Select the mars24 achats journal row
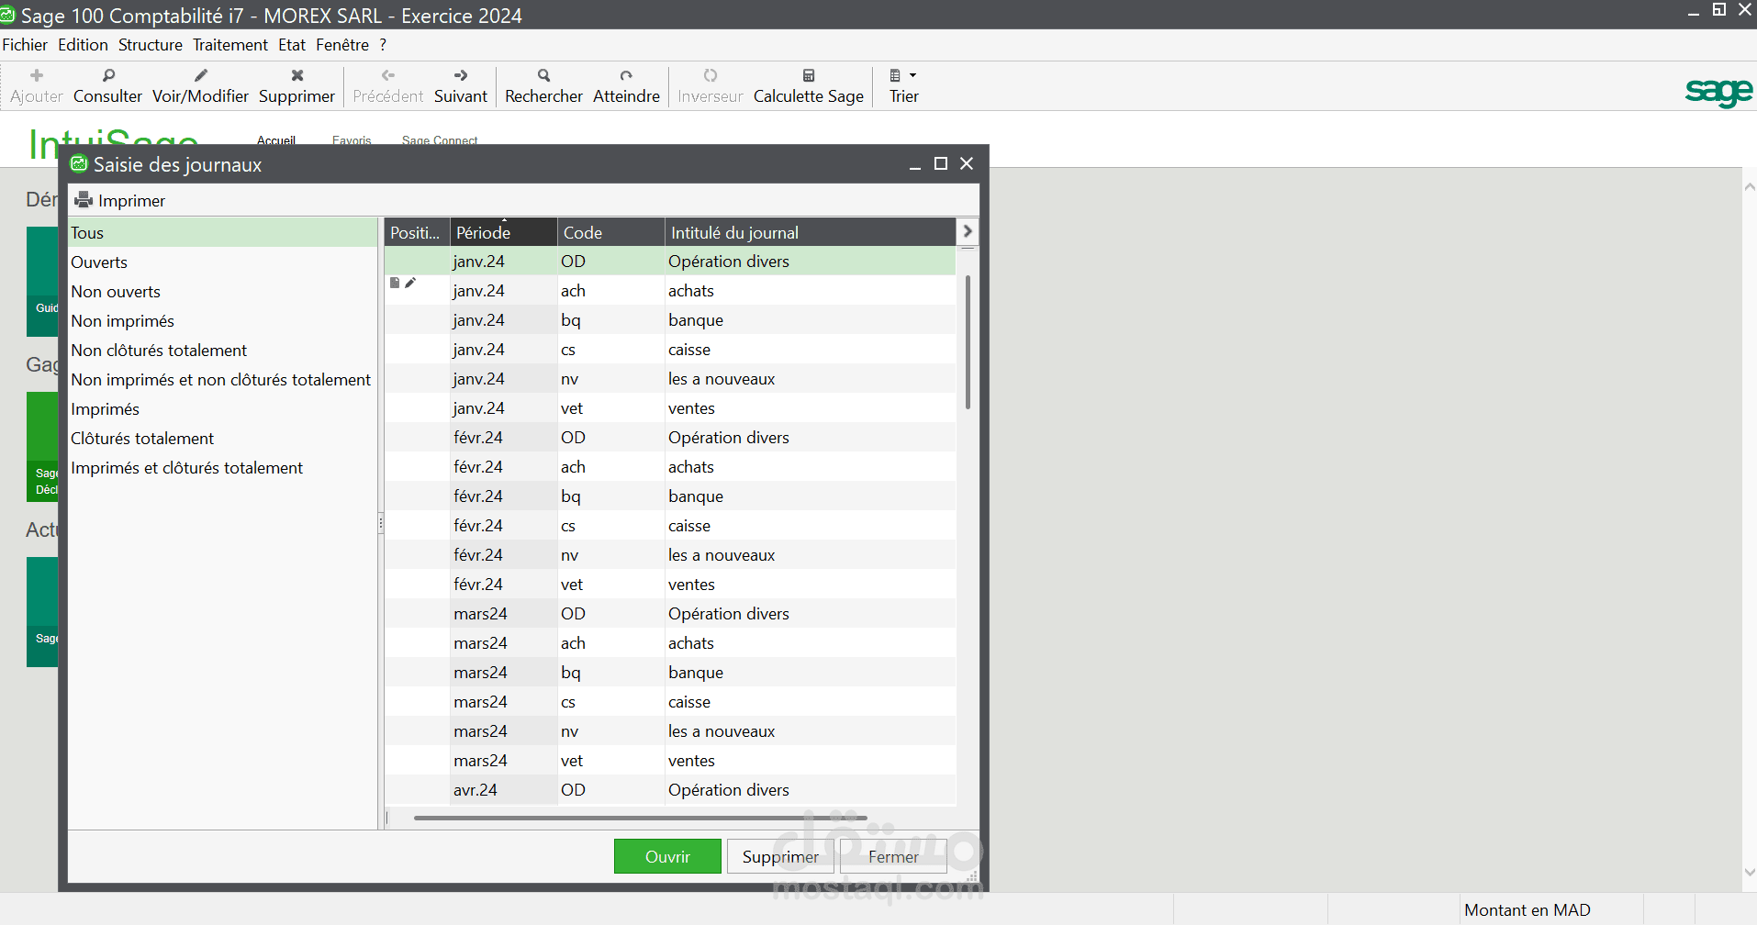Screen dimensions: 1757x925 [x=670, y=643]
